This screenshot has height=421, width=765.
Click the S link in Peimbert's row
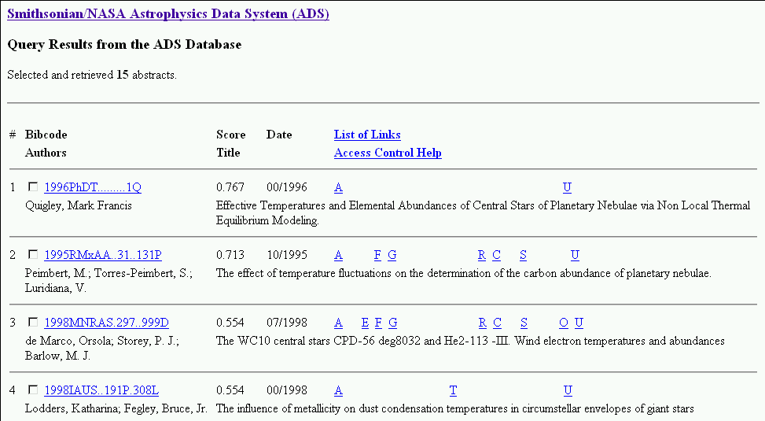524,255
